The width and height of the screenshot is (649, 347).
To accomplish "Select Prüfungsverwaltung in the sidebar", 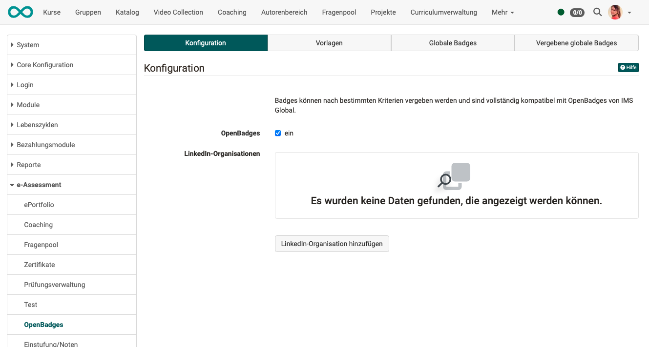I will 54,285.
